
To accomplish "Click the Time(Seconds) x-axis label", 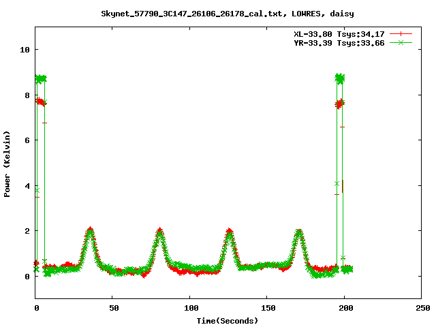I will (x=228, y=321).
